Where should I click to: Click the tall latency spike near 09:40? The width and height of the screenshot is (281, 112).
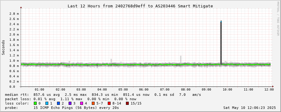coord(221,43)
